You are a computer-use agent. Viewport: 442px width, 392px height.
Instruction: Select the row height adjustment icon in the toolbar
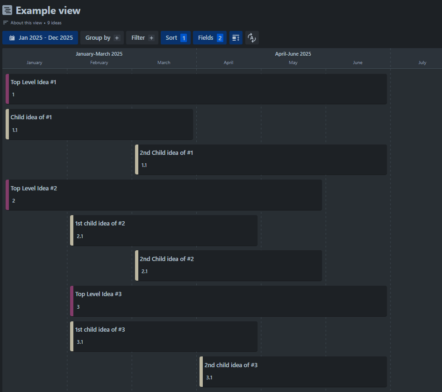(x=235, y=38)
